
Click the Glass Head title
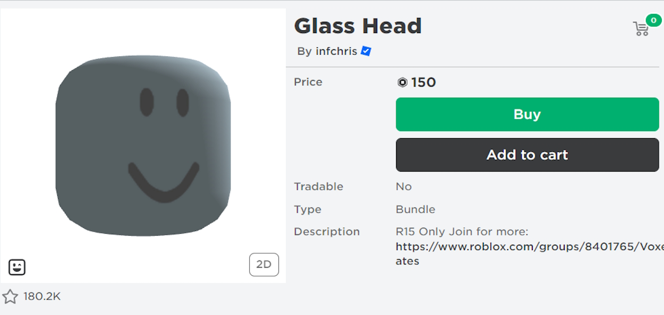tap(357, 25)
